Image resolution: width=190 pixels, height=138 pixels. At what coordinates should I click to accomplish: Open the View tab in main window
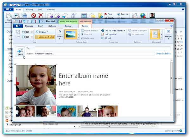coord(40,10)
